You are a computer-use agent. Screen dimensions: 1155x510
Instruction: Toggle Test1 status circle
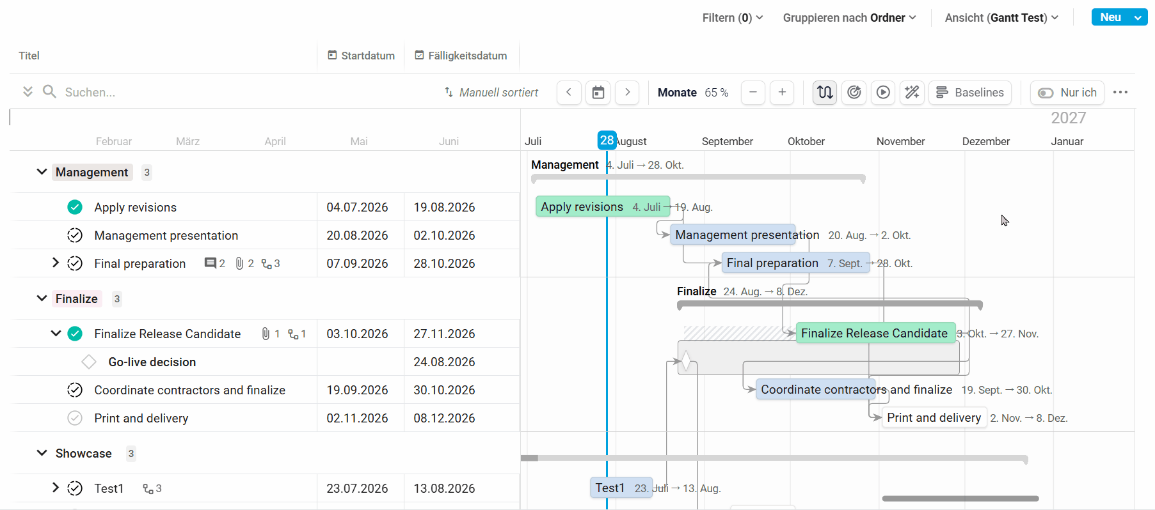pos(75,488)
